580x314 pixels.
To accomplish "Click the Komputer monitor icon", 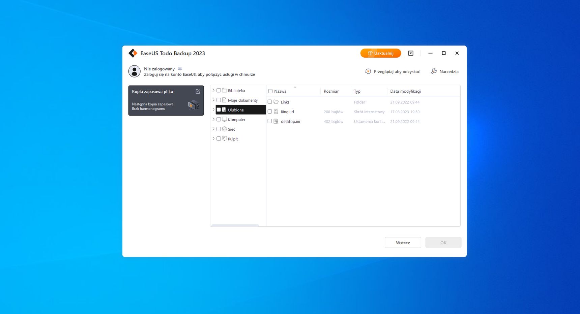I will point(224,119).
